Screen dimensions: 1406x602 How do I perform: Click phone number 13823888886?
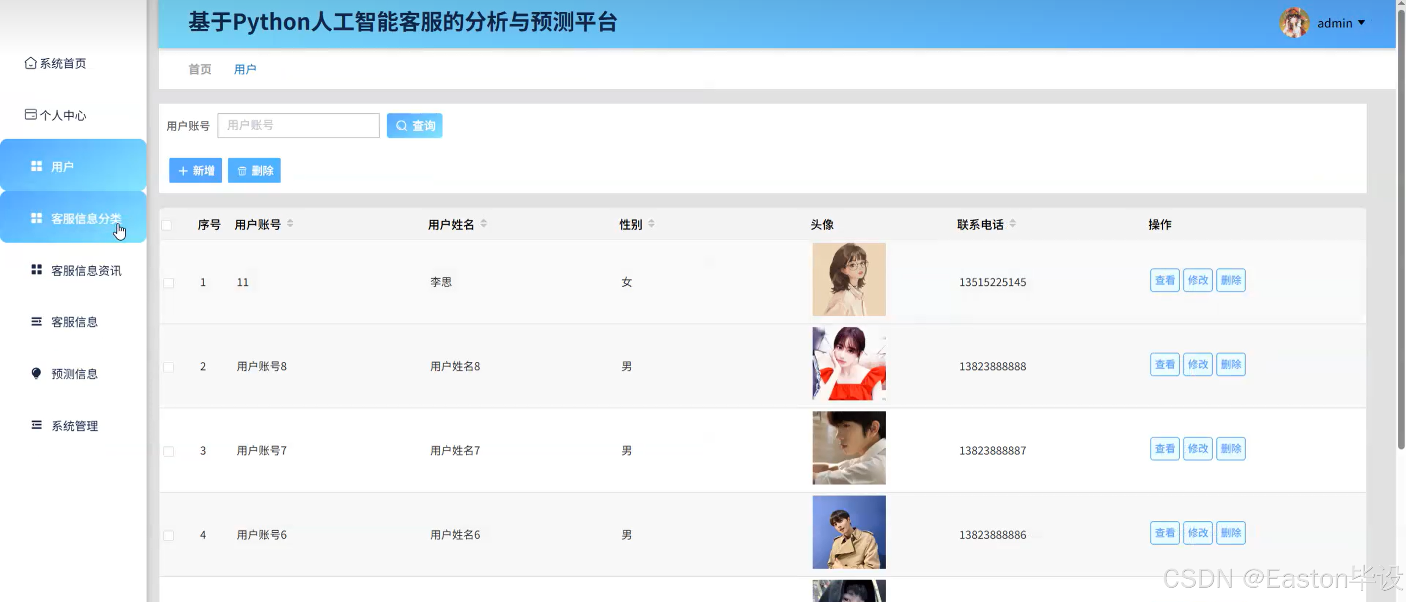992,535
